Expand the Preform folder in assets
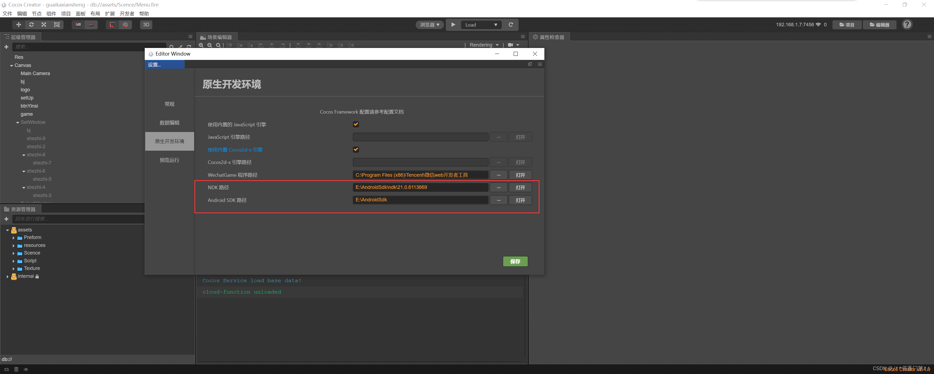Image resolution: width=934 pixels, height=374 pixels. tap(13, 238)
